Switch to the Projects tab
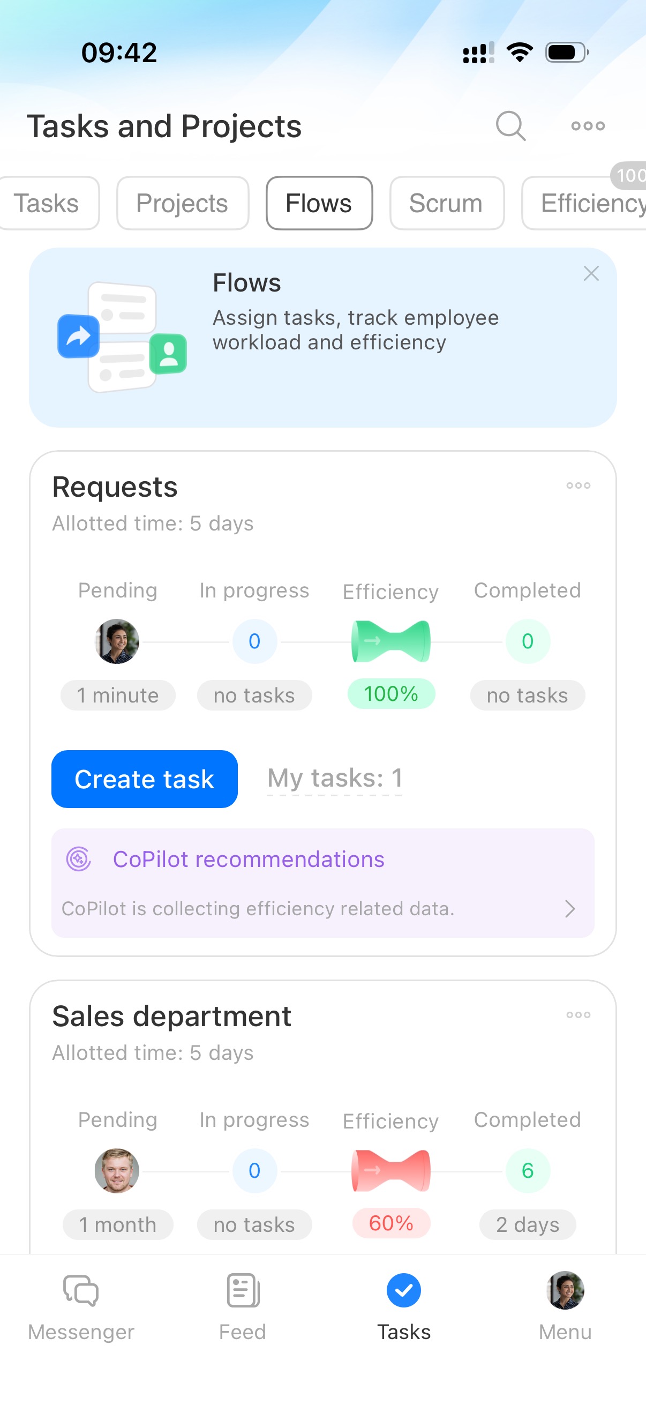Viewport: 646px width, 1405px height. pos(182,204)
